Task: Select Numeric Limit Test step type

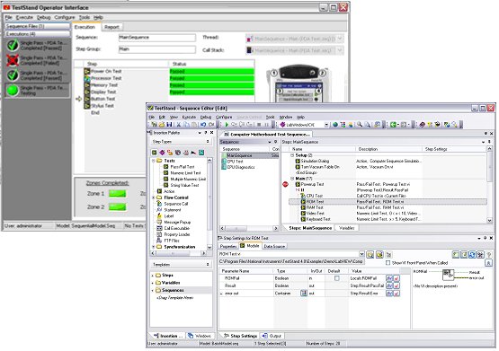Action: pos(185,173)
